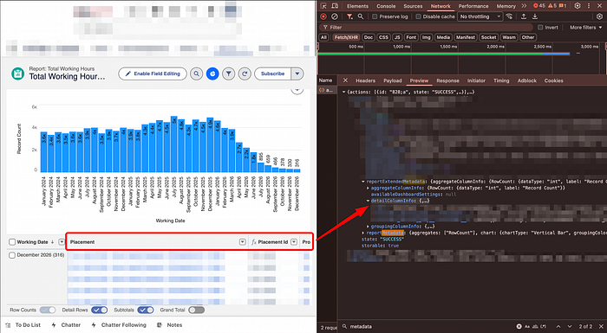Screen dimensions: 607x333
Task: Go to previous search match arrow
Action: click(558, 327)
